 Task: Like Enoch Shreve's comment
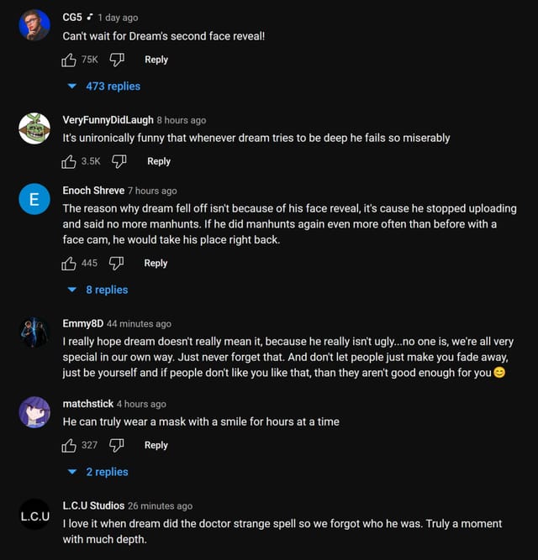tap(69, 264)
